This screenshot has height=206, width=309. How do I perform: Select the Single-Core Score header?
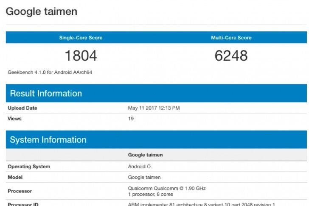point(81,38)
